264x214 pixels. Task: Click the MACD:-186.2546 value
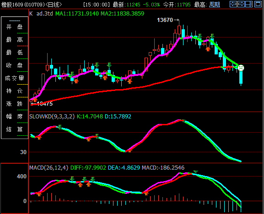tap(163, 168)
